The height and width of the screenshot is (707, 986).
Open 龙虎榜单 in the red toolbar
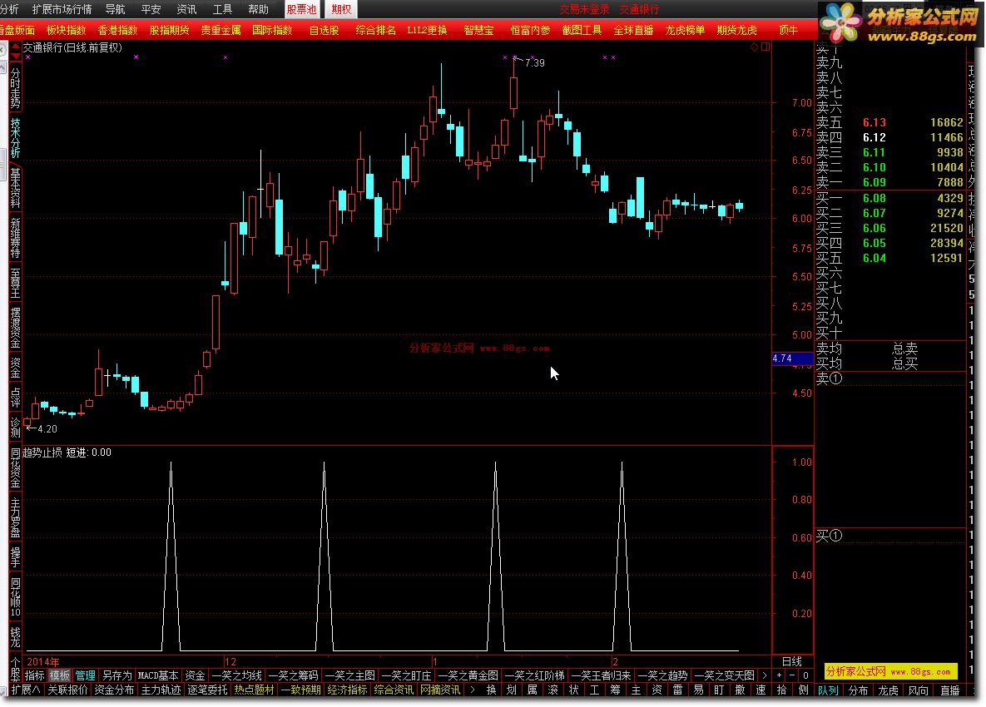coord(685,30)
